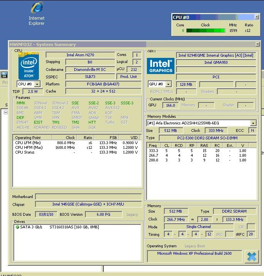Click the memory type PC2-5300 DDR2-SDRAM field
The image size is (264, 276).
click(207, 138)
